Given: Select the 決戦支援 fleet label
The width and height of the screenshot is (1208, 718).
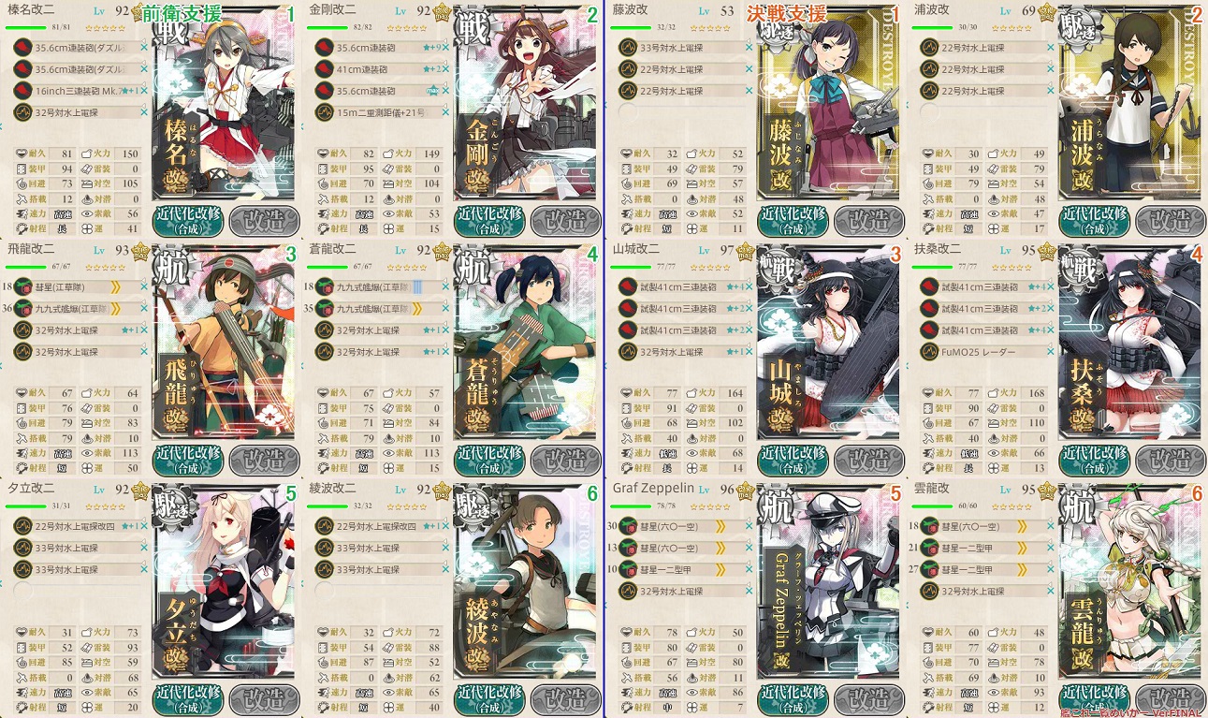Looking at the screenshot, I should 788,14.
